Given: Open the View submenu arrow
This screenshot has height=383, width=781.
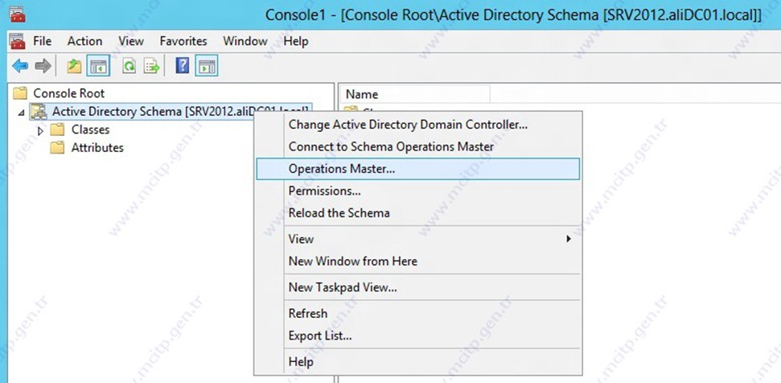Looking at the screenshot, I should (569, 239).
